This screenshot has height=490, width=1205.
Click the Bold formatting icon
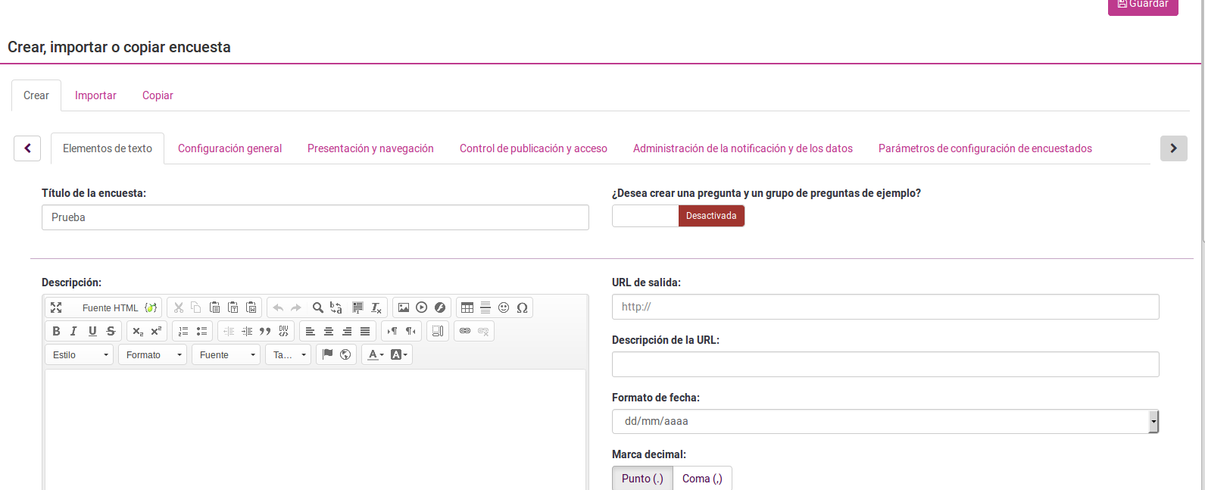pos(56,331)
